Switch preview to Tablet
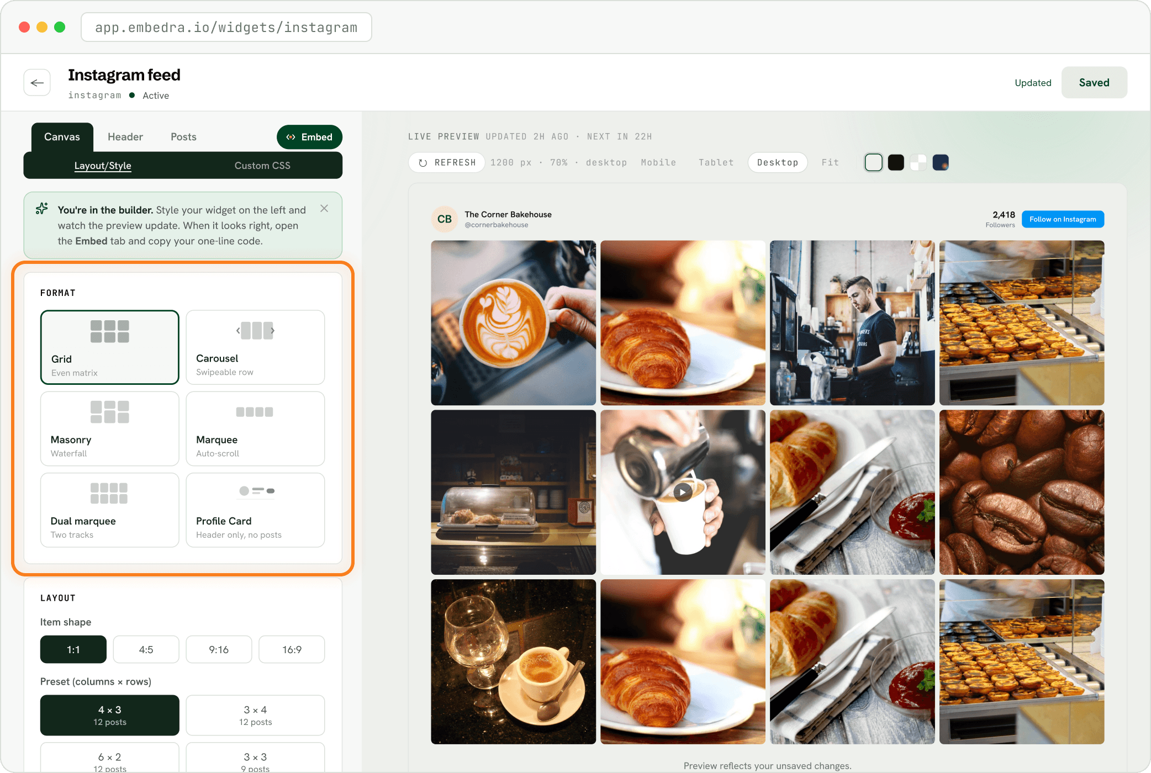 [x=716, y=162]
